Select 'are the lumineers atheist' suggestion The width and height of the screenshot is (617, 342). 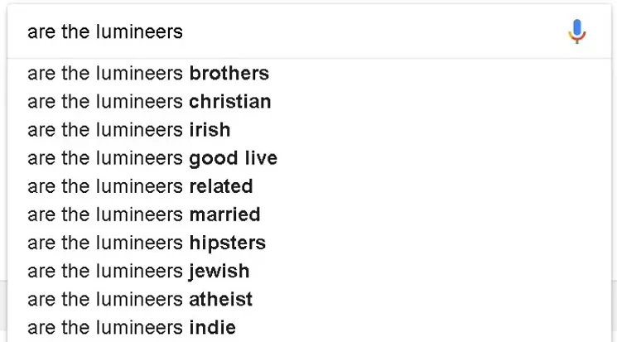309,300
